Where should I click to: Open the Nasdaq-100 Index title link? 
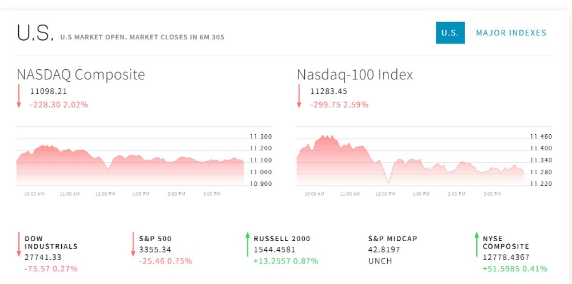pos(355,75)
